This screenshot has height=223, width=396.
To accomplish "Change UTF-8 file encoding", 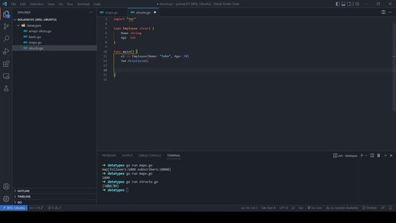I will pyautogui.click(x=283, y=208).
